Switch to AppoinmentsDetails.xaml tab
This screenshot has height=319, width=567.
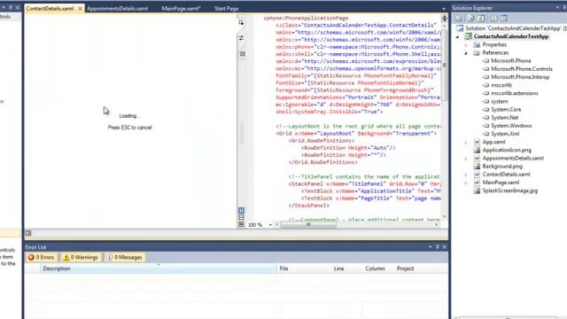tap(117, 8)
